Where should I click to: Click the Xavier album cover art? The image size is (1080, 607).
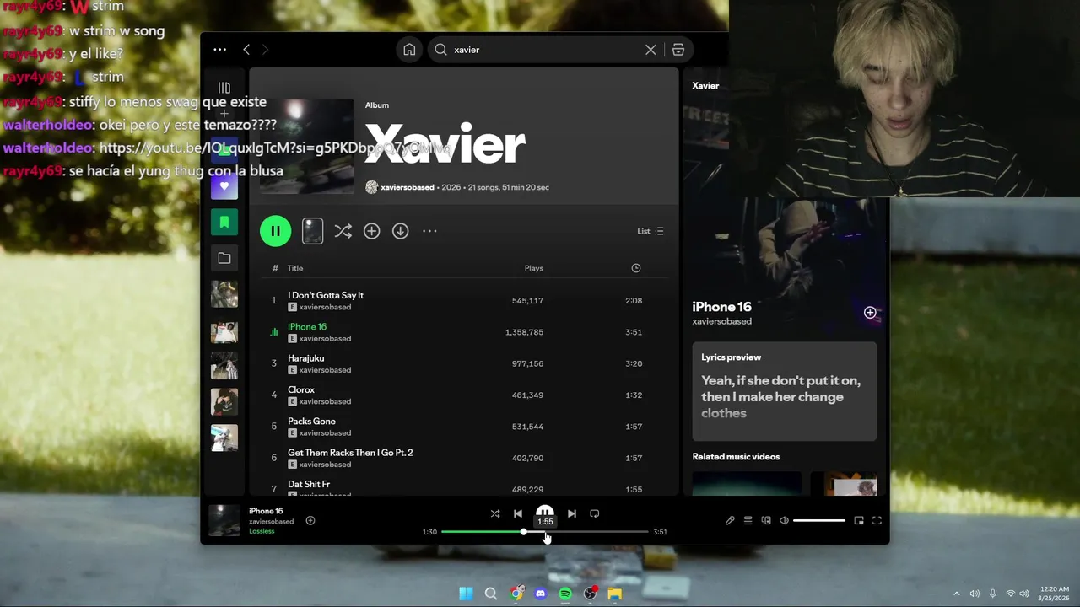307,146
